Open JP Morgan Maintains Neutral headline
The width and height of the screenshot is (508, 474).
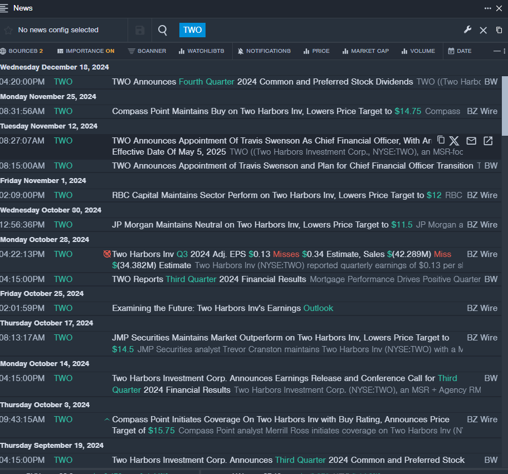click(x=262, y=225)
